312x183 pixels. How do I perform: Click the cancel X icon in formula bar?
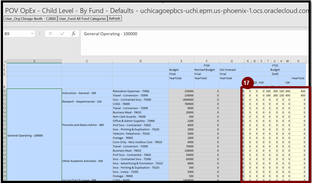[x=50, y=34]
